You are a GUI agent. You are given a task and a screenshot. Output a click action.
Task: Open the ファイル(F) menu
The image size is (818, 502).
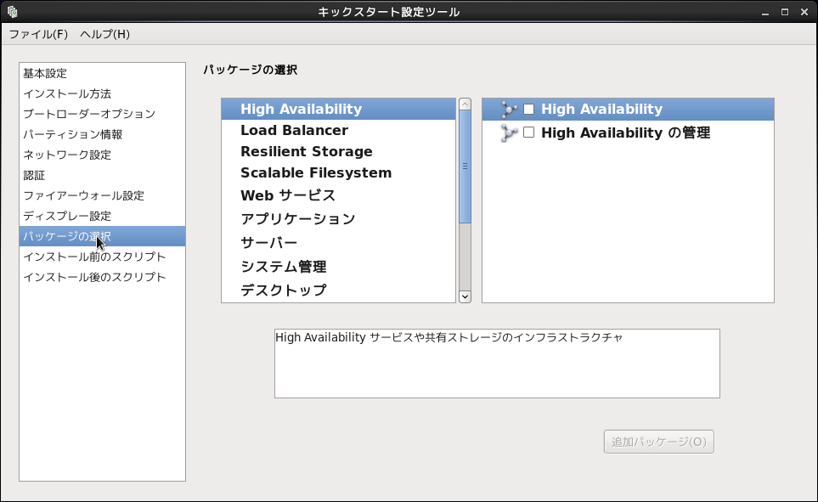[x=38, y=34]
